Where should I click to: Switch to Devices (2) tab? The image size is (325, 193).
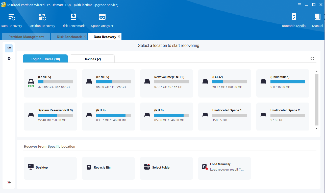92,59
